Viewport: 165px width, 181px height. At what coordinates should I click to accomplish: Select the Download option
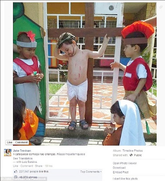[119, 168]
